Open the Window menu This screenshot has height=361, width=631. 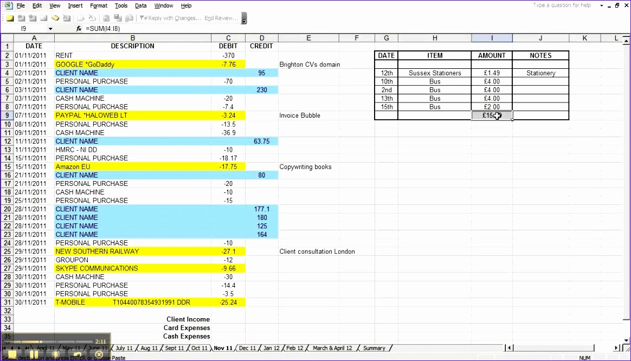164,5
